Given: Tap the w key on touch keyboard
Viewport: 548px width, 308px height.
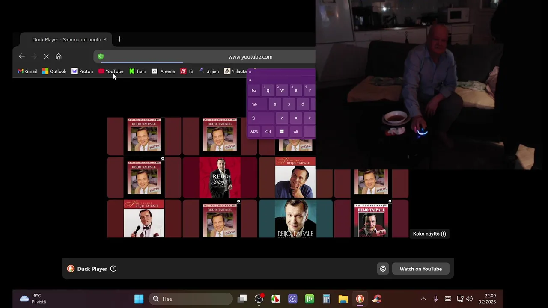Looking at the screenshot, I should 282,90.
